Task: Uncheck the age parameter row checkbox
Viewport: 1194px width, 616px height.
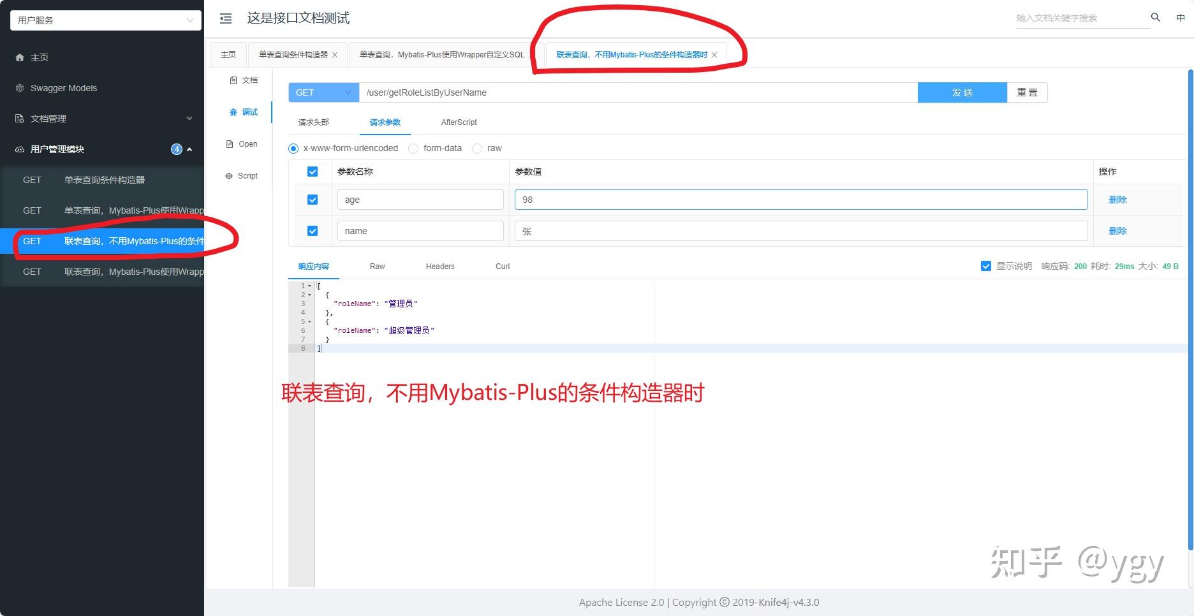Action: (x=313, y=199)
